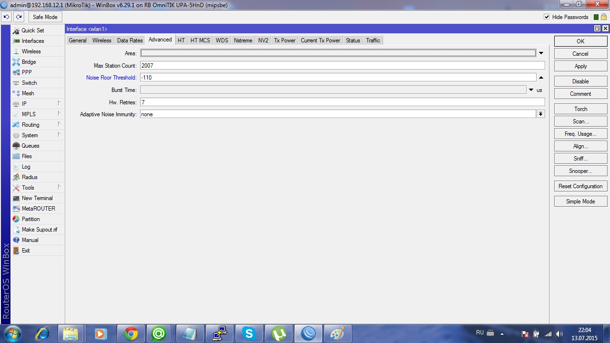Open Google Chrome from the taskbar
This screenshot has height=343, width=610.
[x=131, y=334]
